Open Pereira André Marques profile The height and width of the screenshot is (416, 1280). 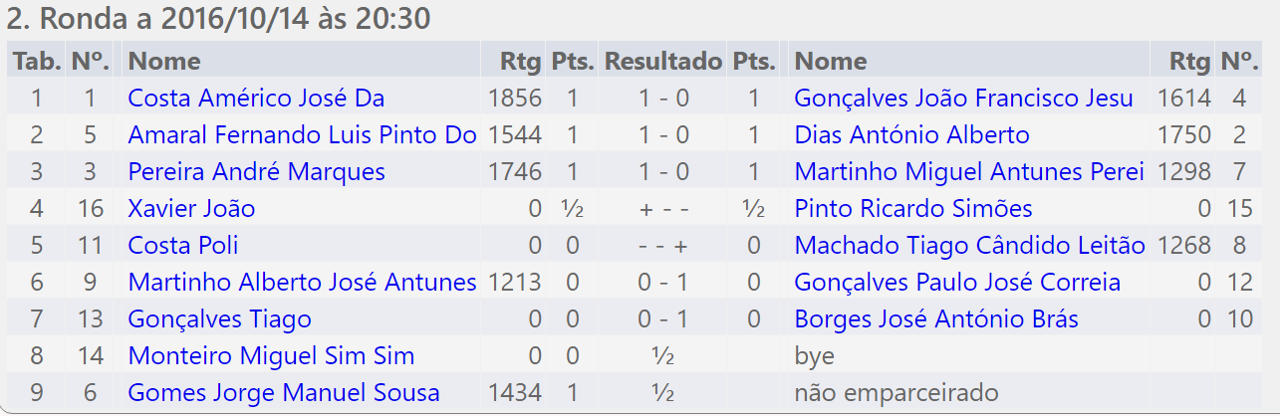point(256,172)
